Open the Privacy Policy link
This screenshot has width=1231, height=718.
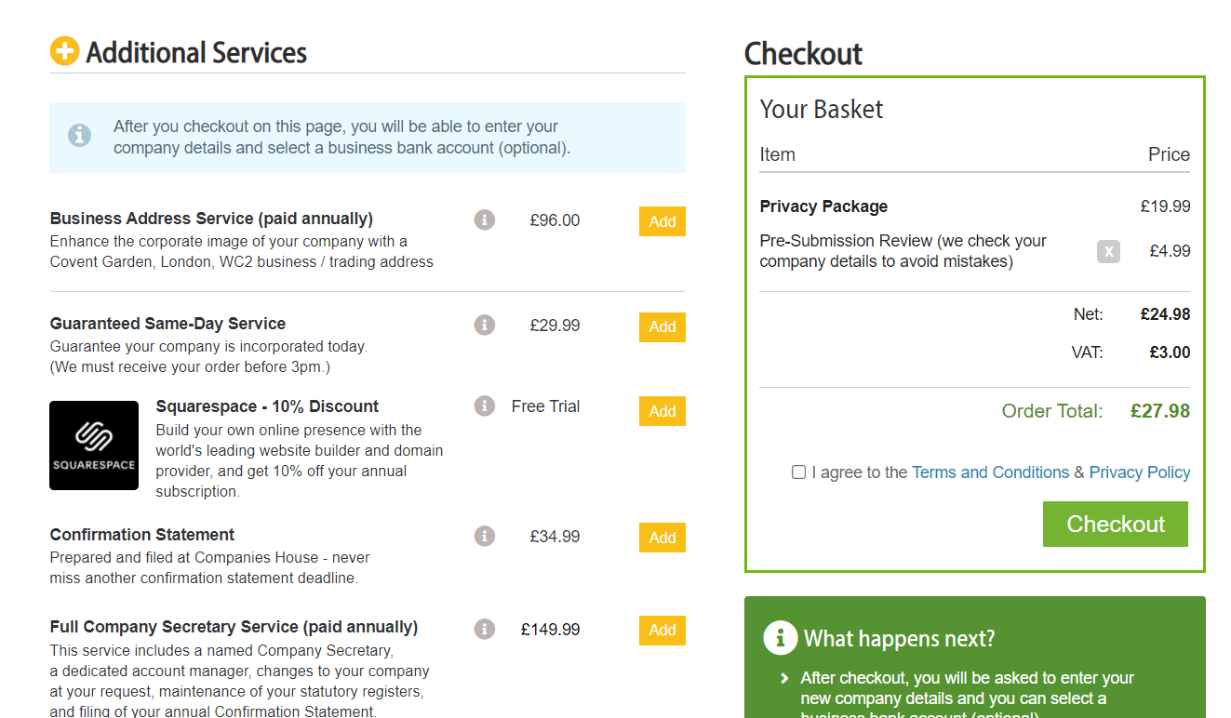click(x=1140, y=472)
